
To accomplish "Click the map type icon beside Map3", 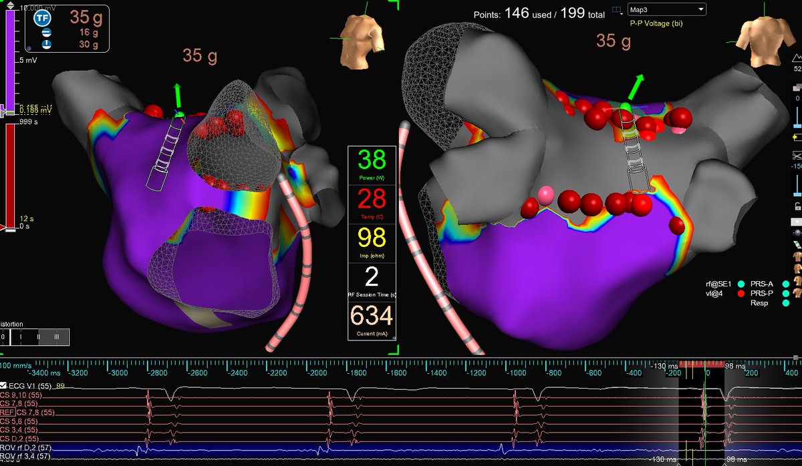I will click(616, 9).
